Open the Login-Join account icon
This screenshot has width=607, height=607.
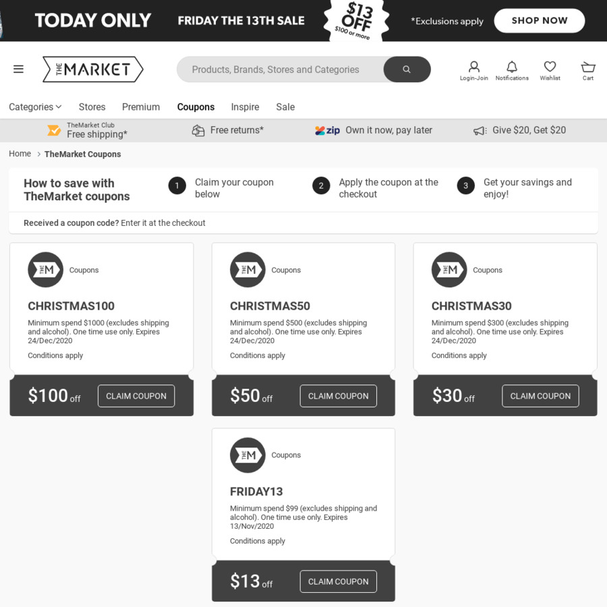point(473,67)
